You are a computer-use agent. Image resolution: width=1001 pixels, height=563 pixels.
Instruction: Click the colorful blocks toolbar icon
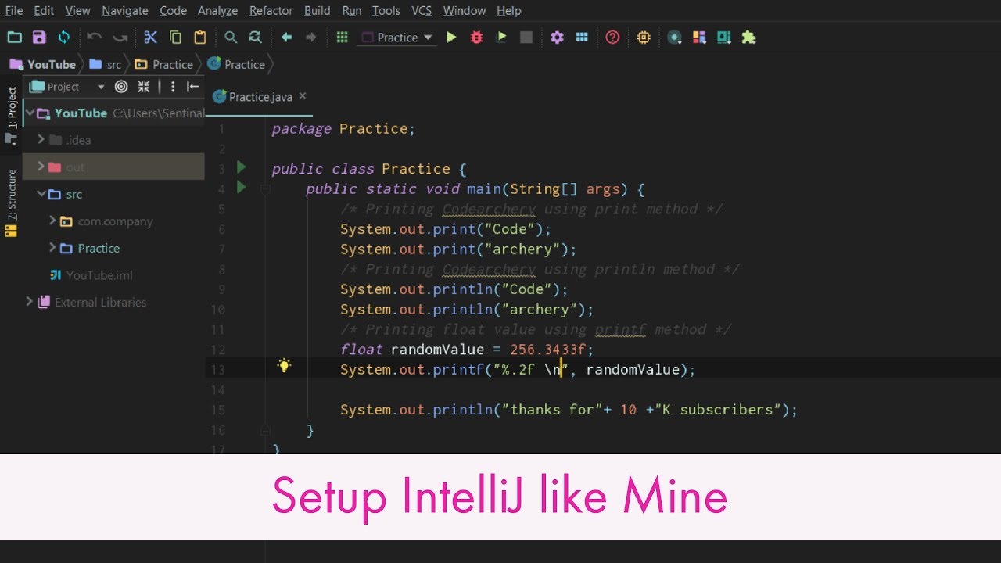coord(699,37)
